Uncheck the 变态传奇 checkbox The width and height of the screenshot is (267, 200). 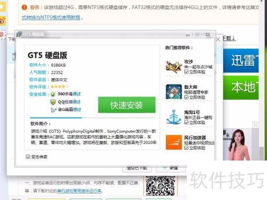point(28,157)
